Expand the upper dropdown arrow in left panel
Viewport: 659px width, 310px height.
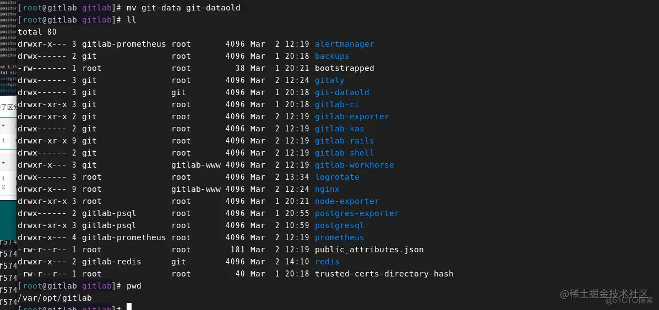pos(3,125)
